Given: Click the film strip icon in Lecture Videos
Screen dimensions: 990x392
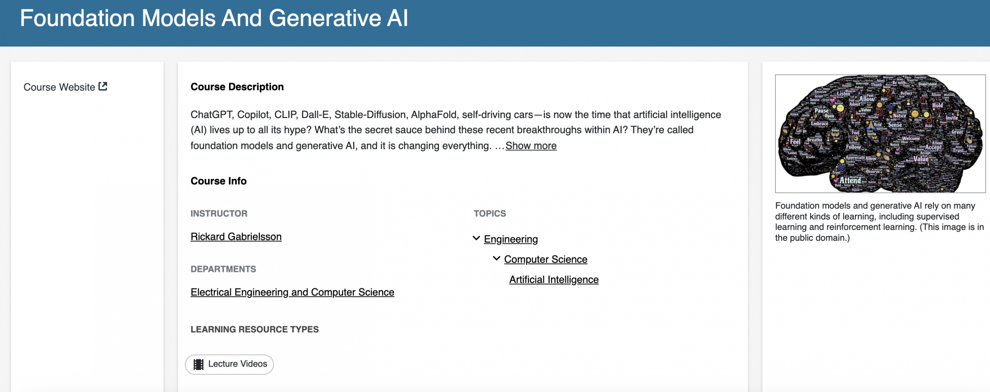Looking at the screenshot, I should point(198,364).
